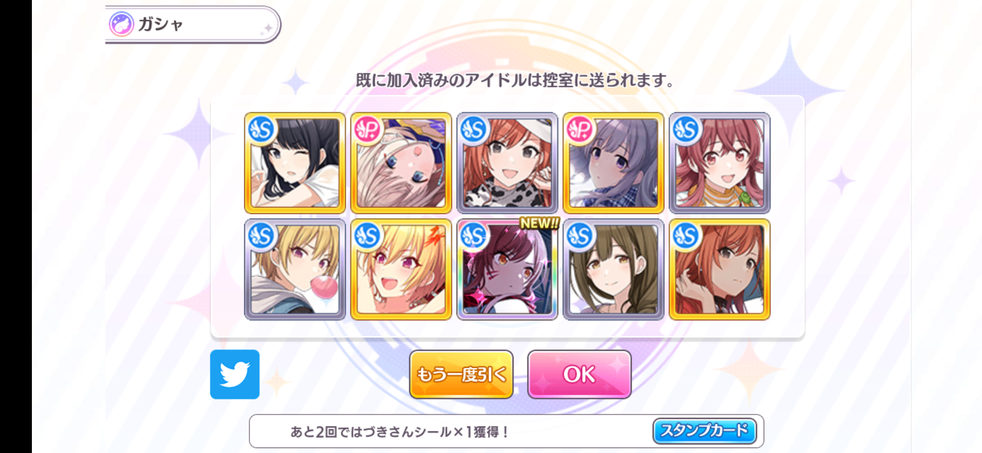
Task: Select the orange-haired idol in cow-print card
Action: click(507, 163)
